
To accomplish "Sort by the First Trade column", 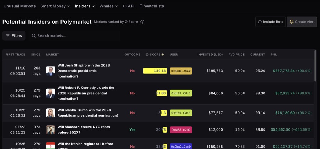I will [x=15, y=55].
